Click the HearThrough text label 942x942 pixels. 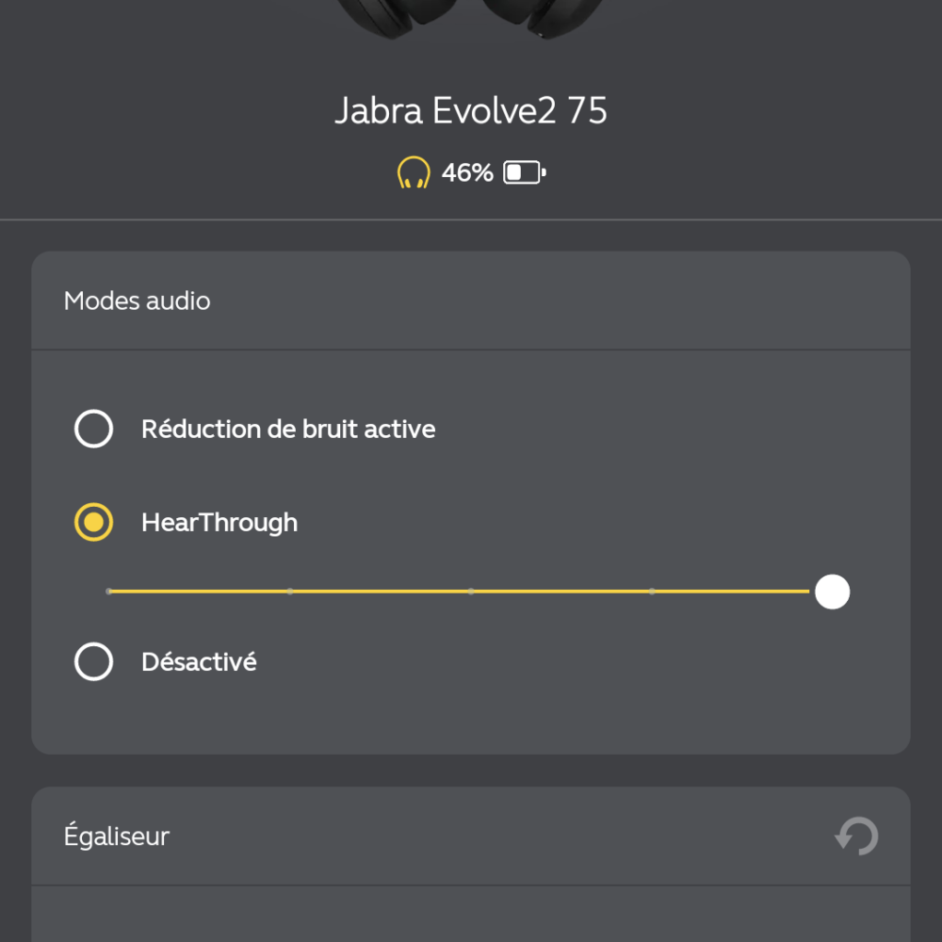tap(219, 522)
